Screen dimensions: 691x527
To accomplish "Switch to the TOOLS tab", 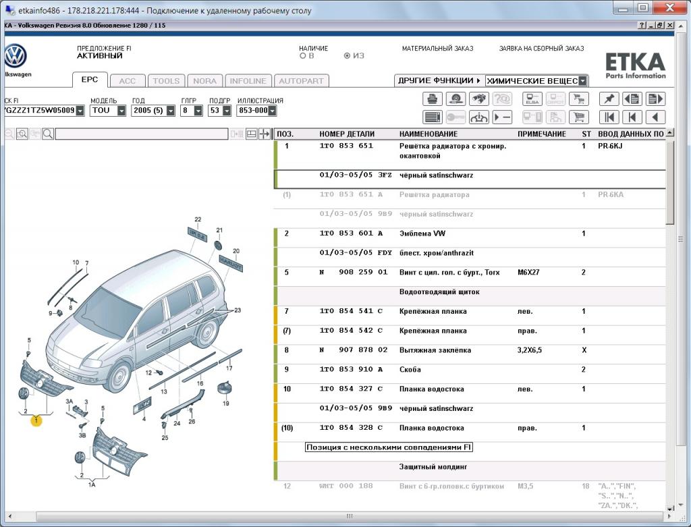I will [x=166, y=81].
